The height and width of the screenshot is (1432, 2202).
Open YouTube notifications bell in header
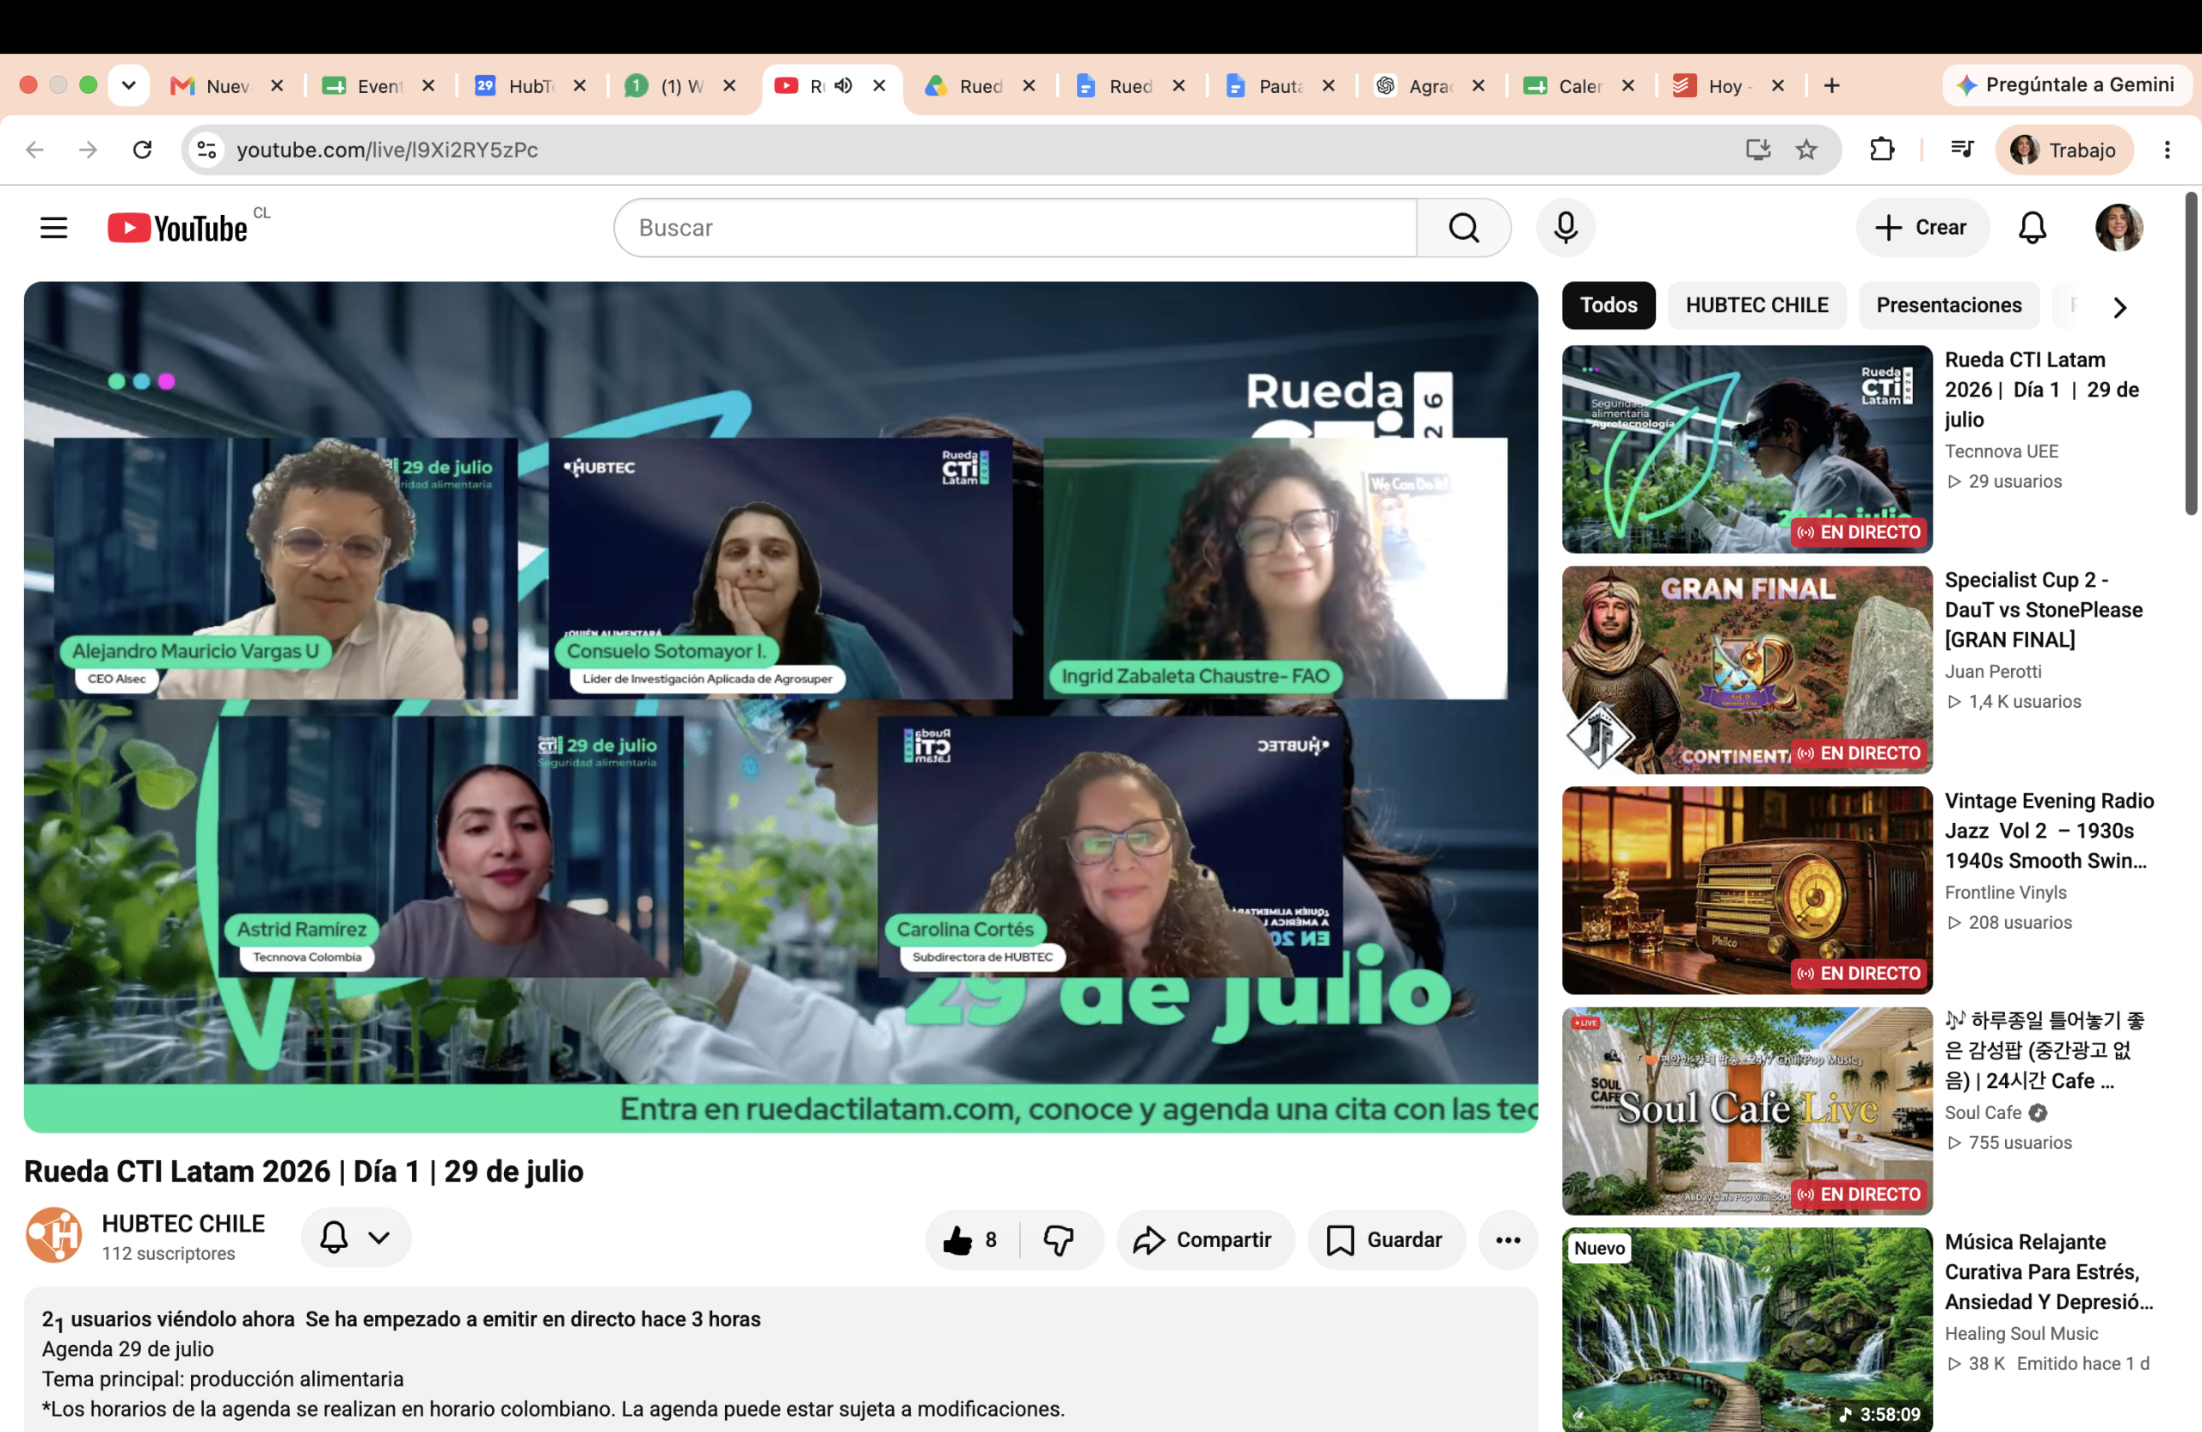coord(2032,228)
